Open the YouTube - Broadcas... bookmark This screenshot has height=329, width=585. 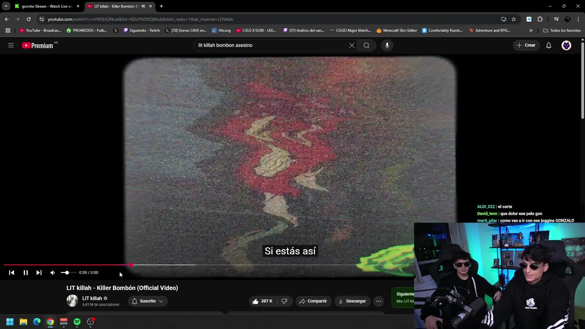[x=40, y=31]
